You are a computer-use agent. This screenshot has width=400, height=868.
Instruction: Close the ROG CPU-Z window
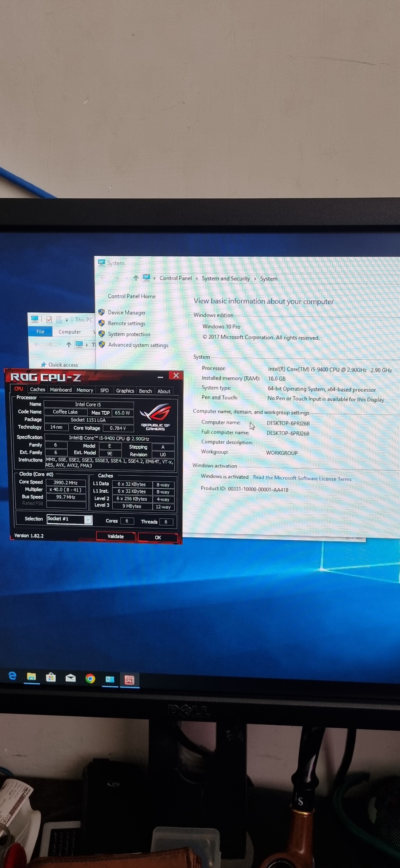click(176, 375)
